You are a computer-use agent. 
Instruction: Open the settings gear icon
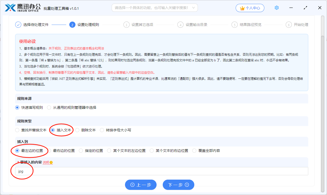pos(277,8)
